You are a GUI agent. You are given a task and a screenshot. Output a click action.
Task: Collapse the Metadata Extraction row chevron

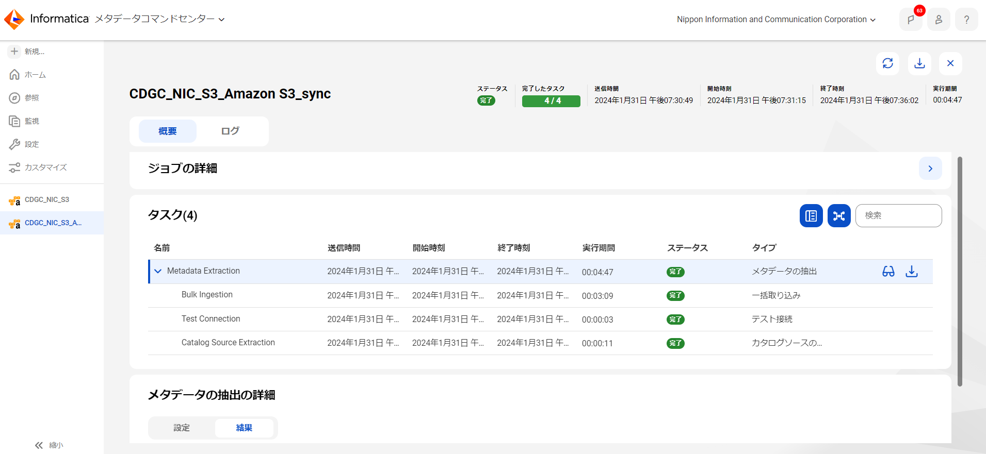pyautogui.click(x=158, y=271)
